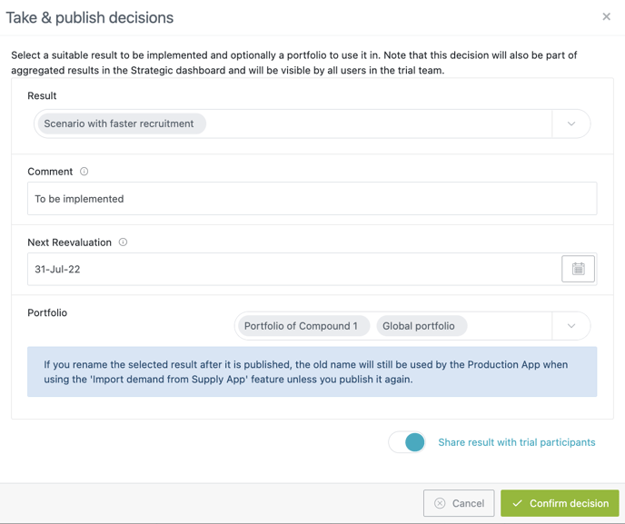Click the 'Take & publish decisions' title
The image size is (625, 524).
click(x=90, y=17)
